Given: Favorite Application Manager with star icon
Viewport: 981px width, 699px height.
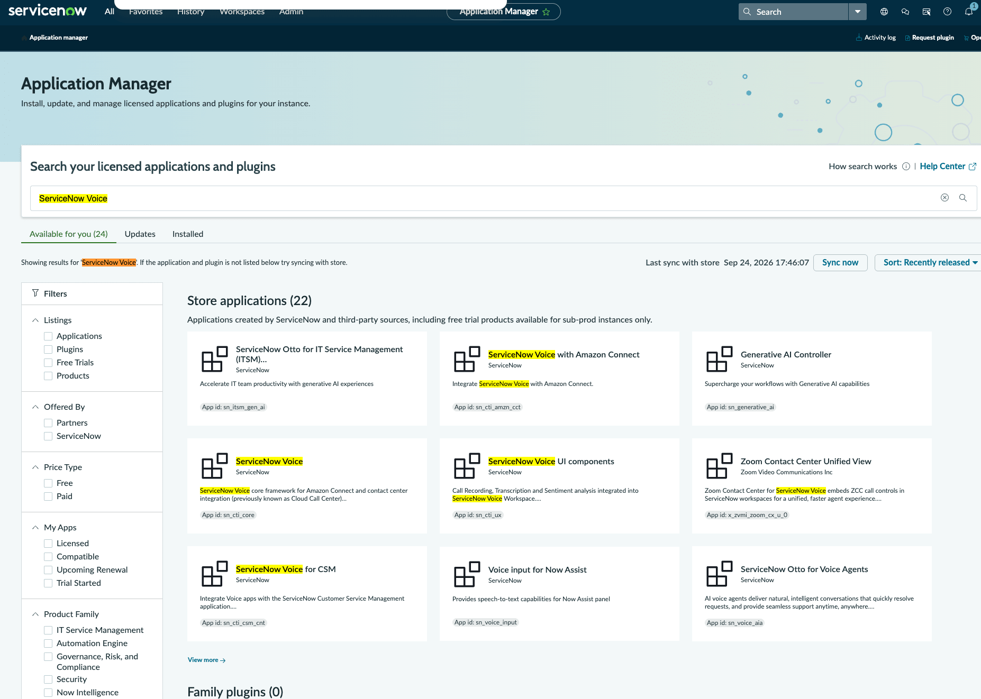Looking at the screenshot, I should click(546, 12).
